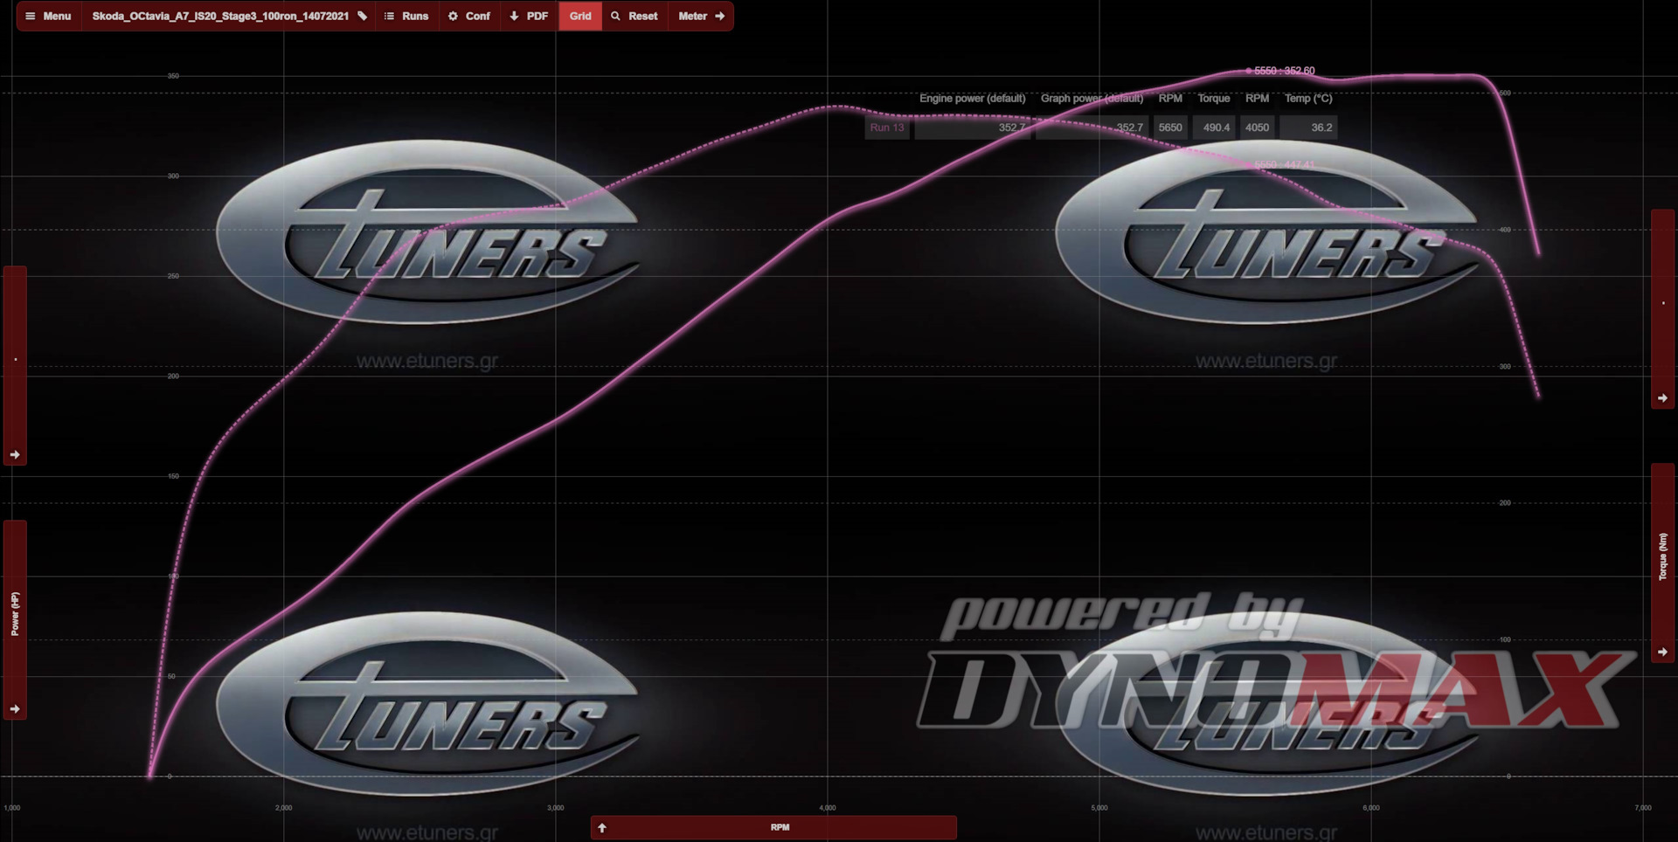This screenshot has width=1678, height=842.
Task: Click the arrow on the Torque (Nm) panel
Action: coord(1662,652)
